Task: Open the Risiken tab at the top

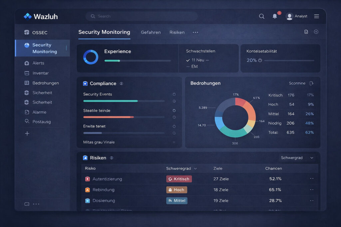Action: pyautogui.click(x=177, y=32)
